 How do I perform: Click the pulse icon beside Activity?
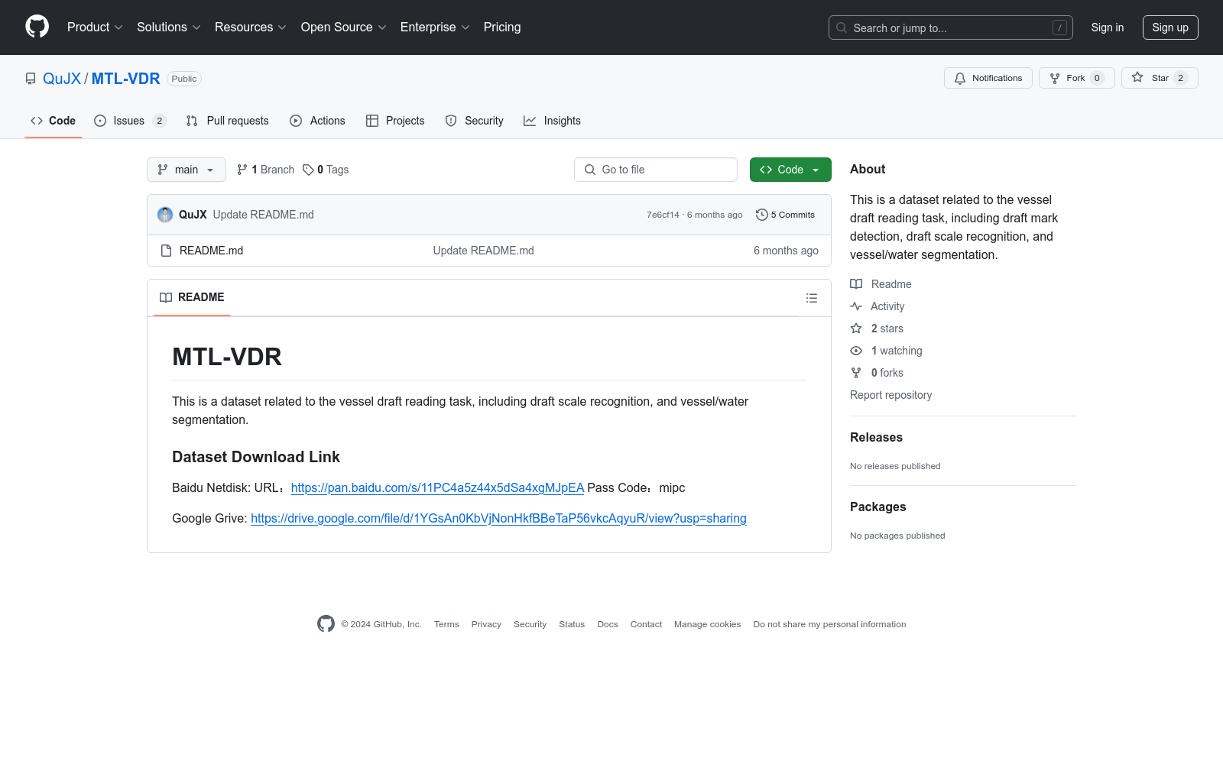(x=856, y=306)
